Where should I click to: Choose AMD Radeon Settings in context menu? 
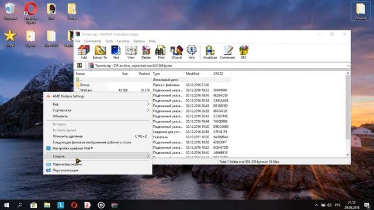click(x=98, y=96)
